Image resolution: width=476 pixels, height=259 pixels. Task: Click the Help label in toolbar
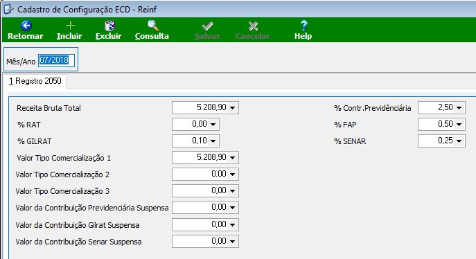coord(303,36)
